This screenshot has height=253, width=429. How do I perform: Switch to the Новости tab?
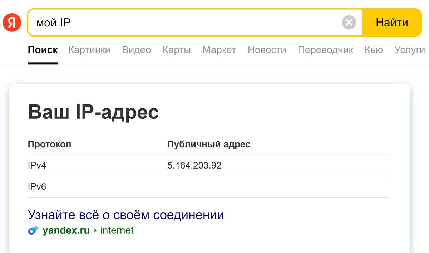[x=267, y=50]
